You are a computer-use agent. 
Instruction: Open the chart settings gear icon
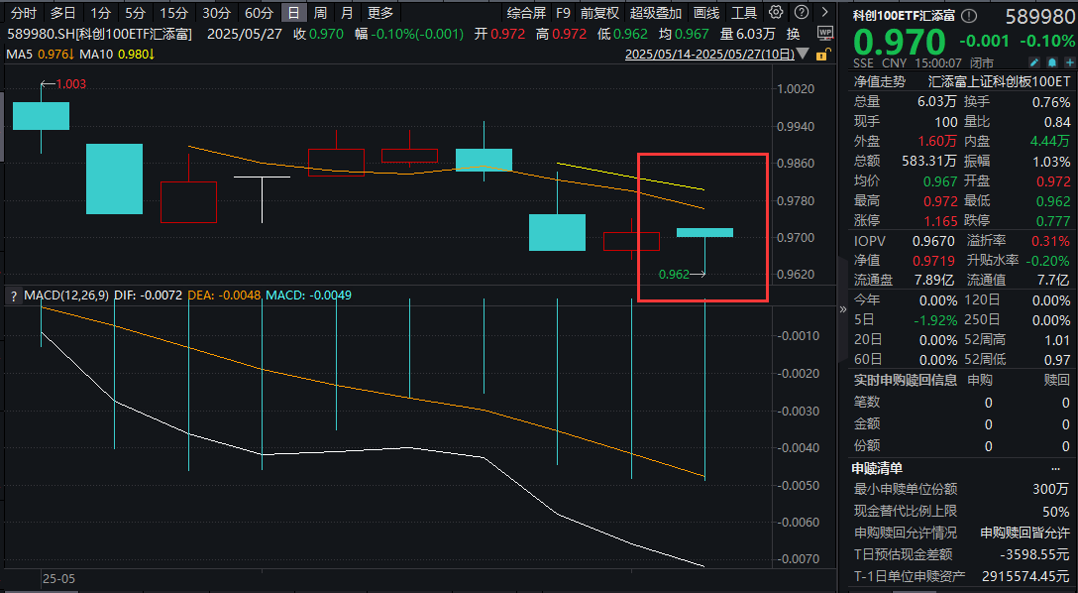pyautogui.click(x=775, y=13)
